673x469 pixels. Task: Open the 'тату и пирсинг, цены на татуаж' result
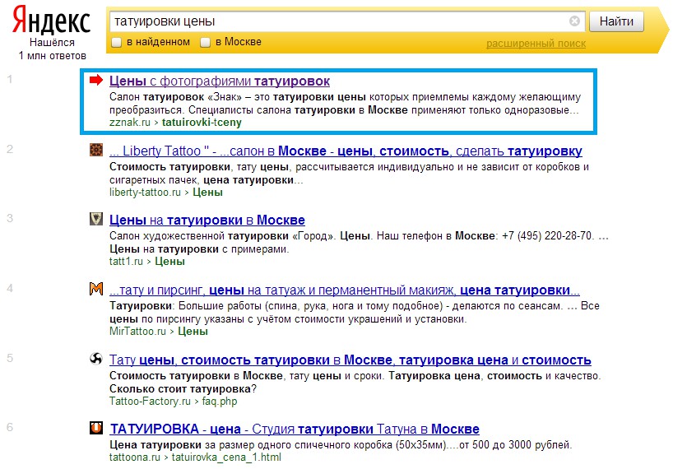(344, 290)
